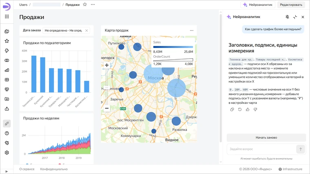Image resolution: width=310 pixels, height=174 pixels.
Task: Click the large light-blue bubble over Москва
Action: click(153, 74)
